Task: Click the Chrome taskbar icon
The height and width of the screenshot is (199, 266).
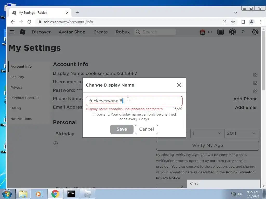Action: 55,194
